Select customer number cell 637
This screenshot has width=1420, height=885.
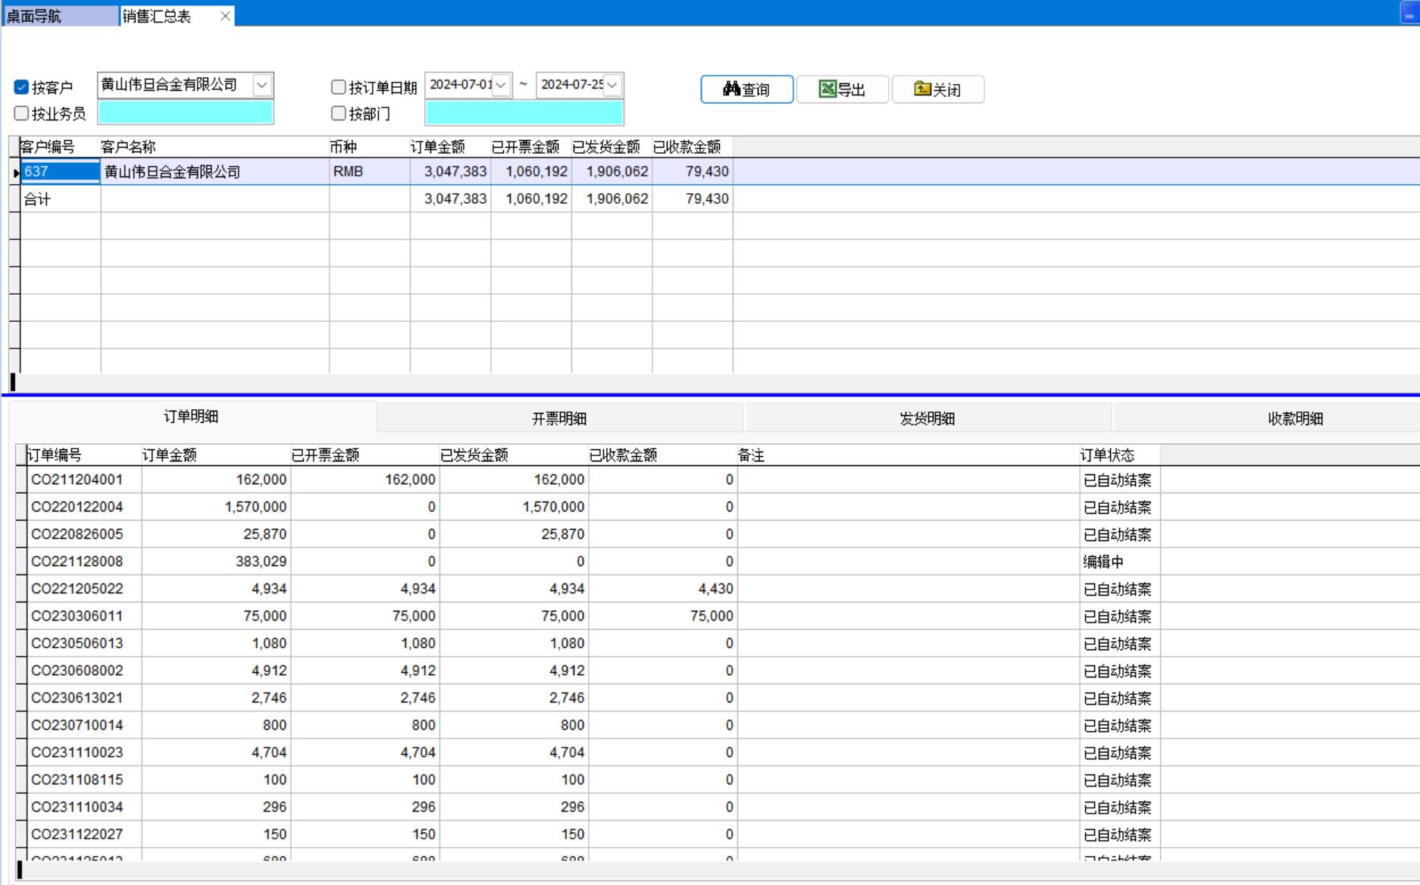pyautogui.click(x=60, y=172)
